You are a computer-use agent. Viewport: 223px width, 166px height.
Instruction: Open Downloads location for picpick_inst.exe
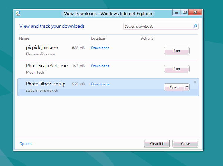coord(100,48)
